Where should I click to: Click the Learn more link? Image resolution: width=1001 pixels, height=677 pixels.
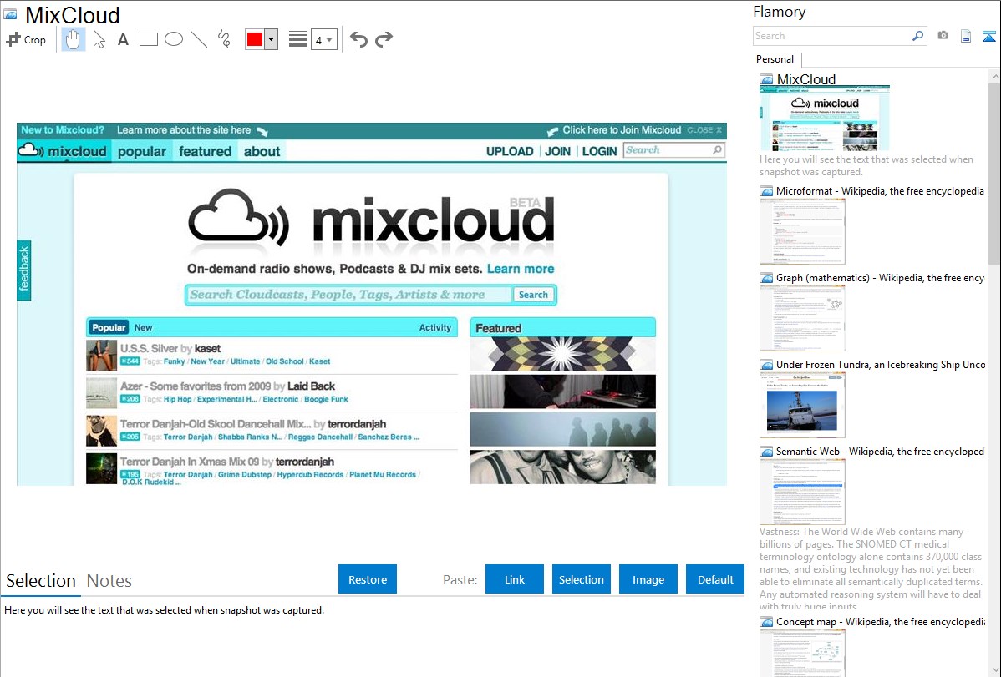click(521, 270)
